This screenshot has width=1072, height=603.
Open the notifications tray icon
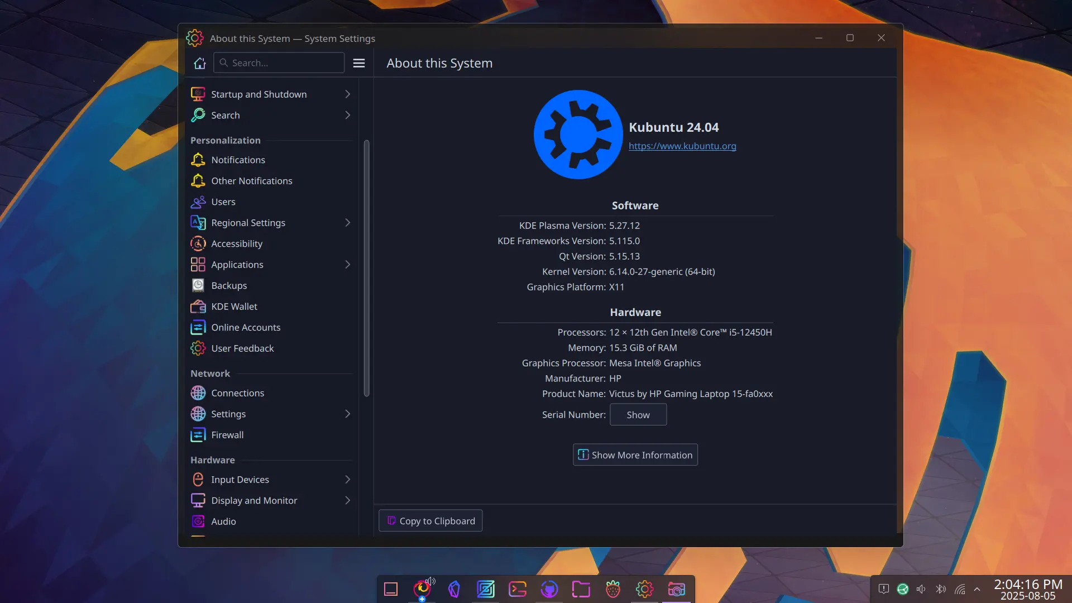pos(883,589)
